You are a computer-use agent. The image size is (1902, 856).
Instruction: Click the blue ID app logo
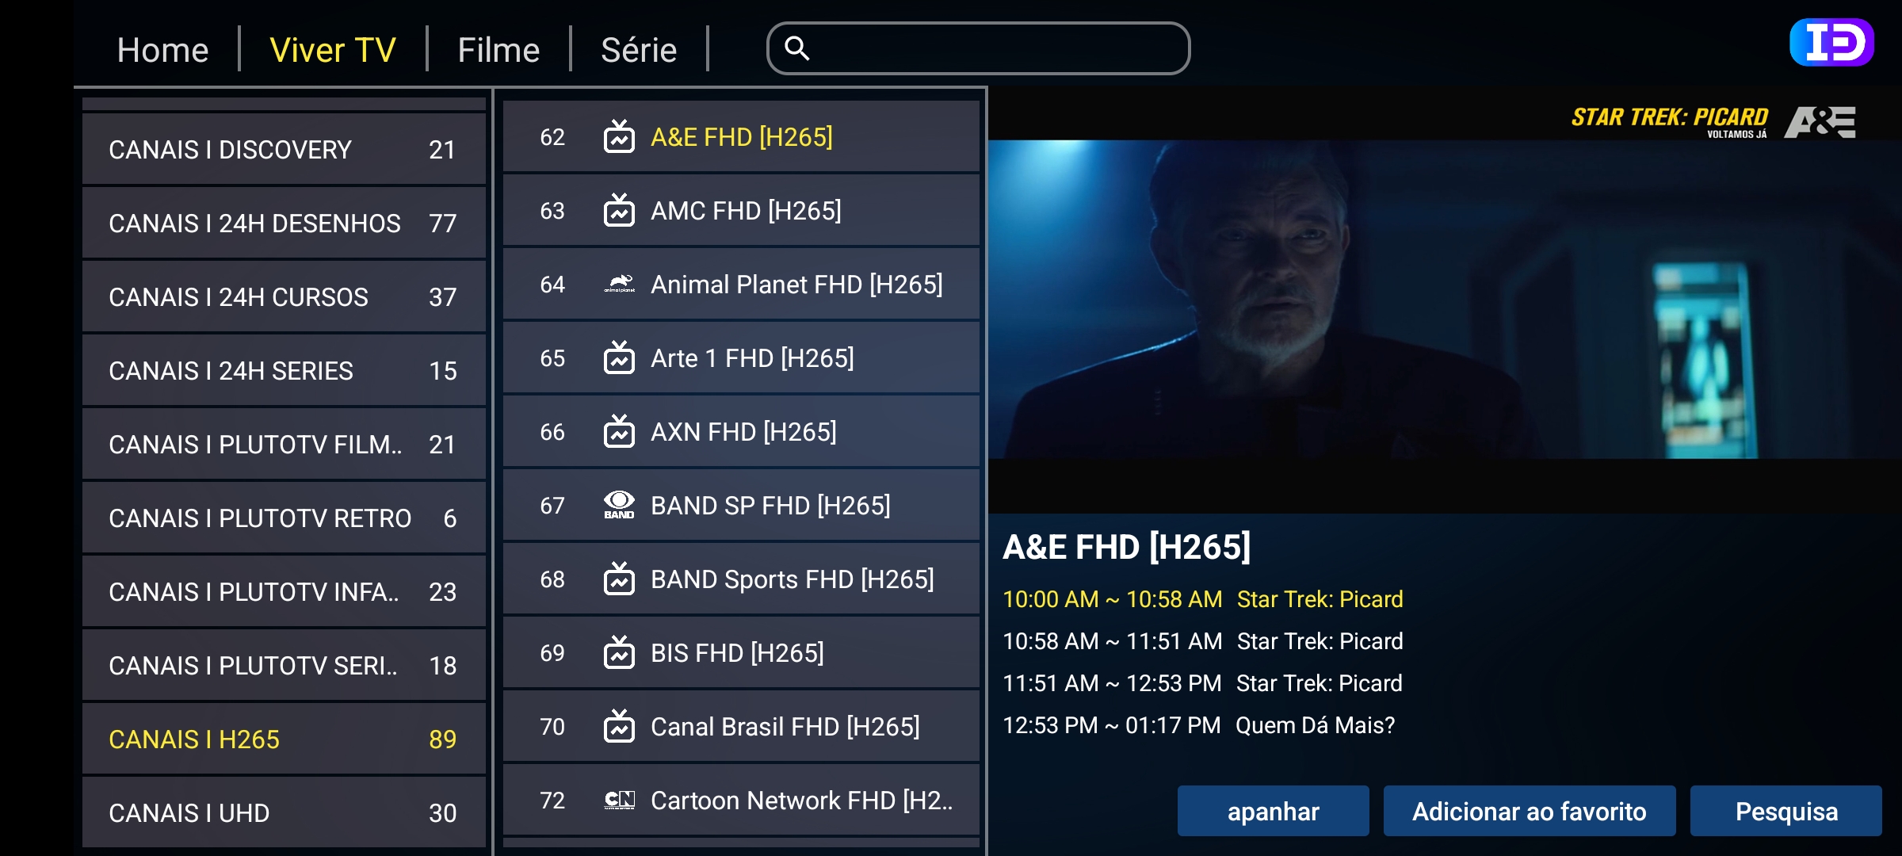(x=1831, y=43)
